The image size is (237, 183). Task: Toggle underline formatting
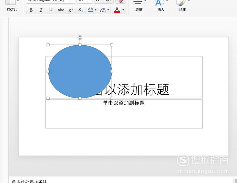[x=51, y=10]
